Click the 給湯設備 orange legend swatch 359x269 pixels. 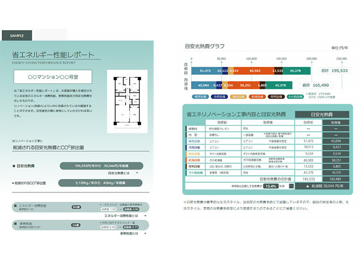(x=258, y=97)
